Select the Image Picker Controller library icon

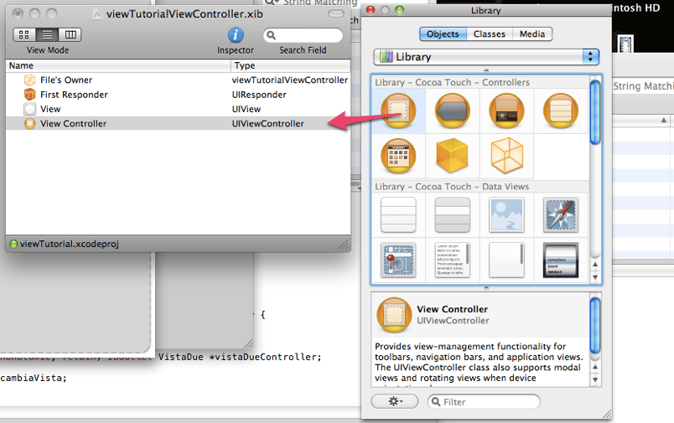point(398,156)
